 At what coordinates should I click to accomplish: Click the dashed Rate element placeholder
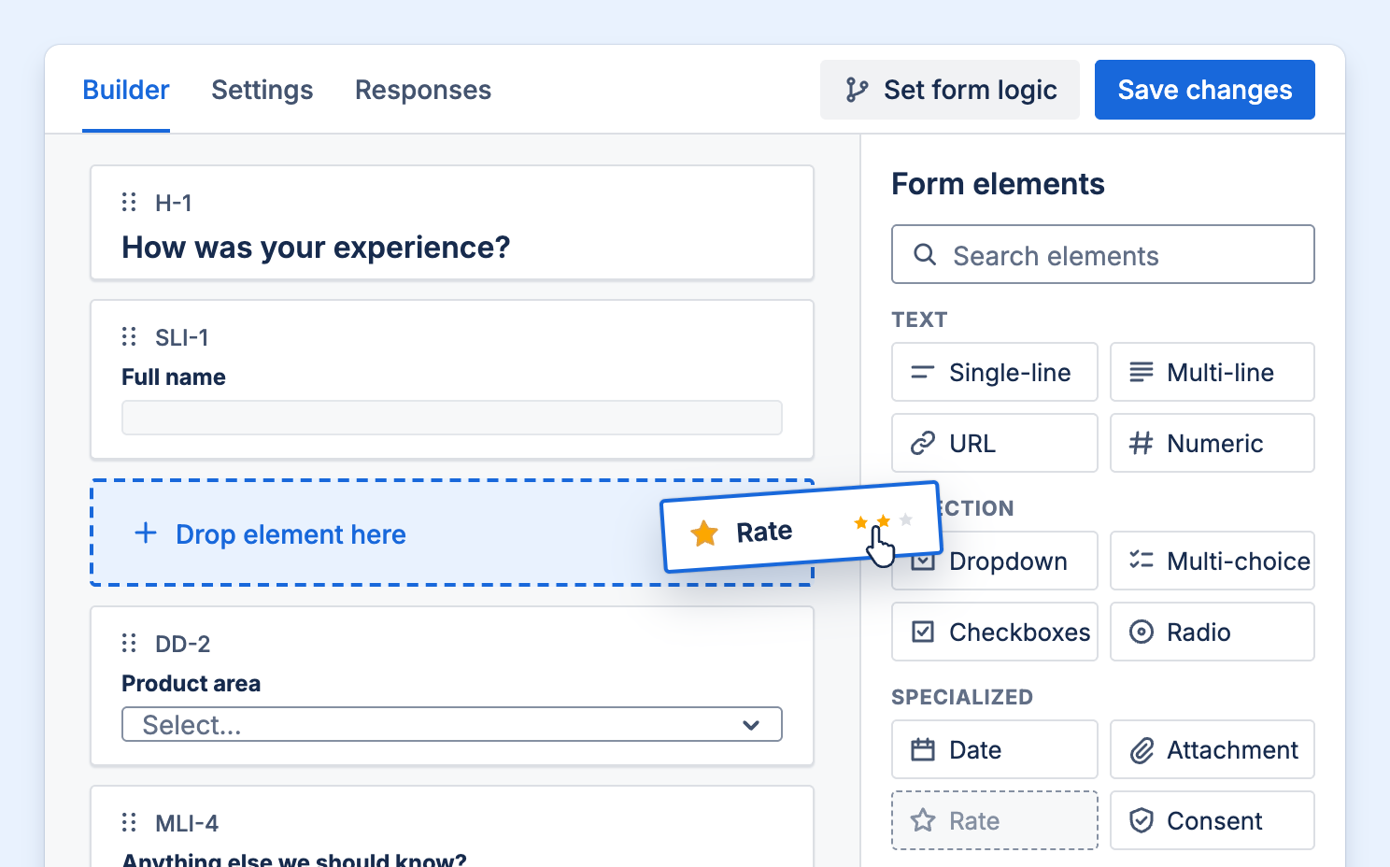pyautogui.click(x=995, y=820)
